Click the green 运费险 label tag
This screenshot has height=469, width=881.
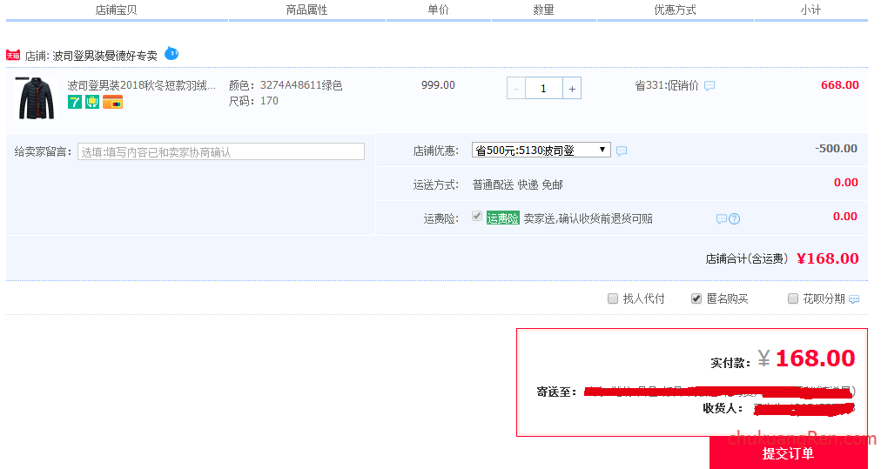click(503, 218)
